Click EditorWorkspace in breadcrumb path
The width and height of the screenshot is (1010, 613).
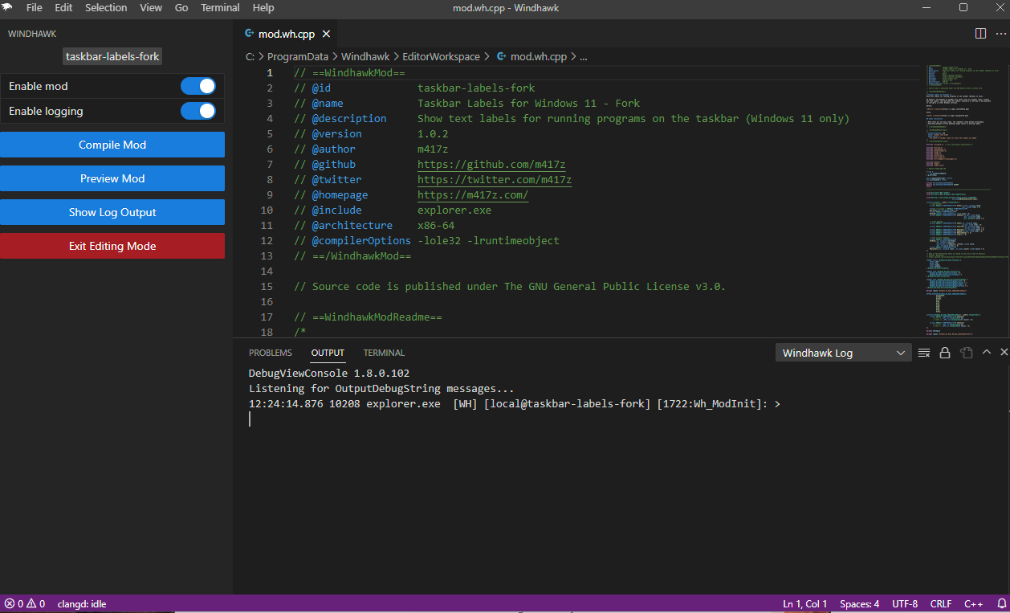[441, 57]
